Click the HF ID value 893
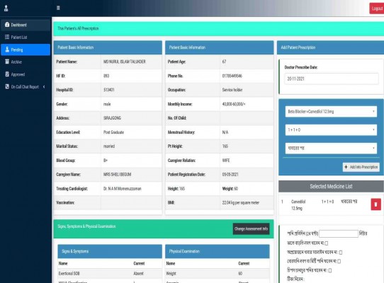The height and width of the screenshot is (283, 384). (106, 76)
